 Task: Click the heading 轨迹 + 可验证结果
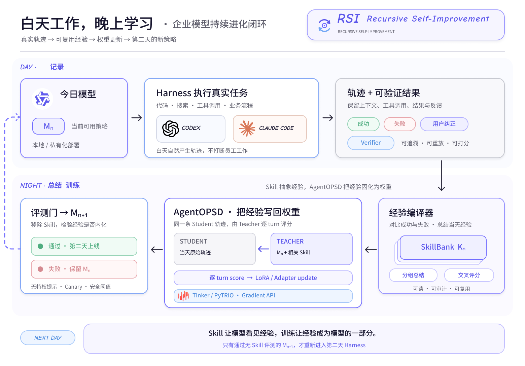384,93
